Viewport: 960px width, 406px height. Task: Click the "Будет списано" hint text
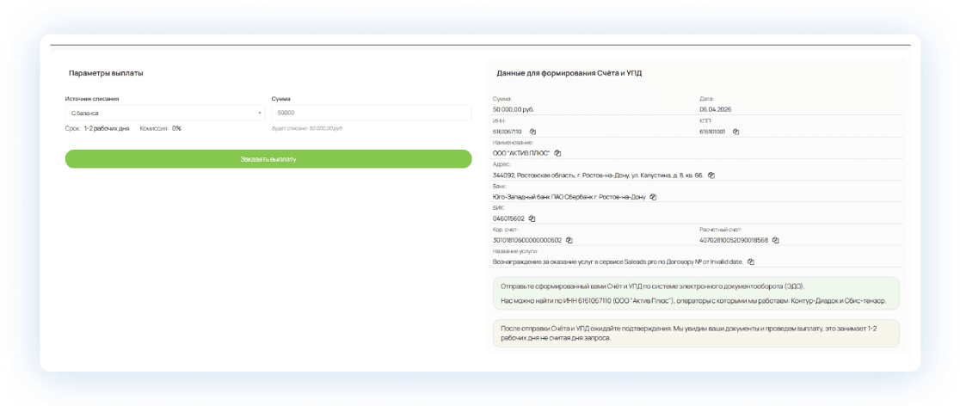[x=307, y=128]
